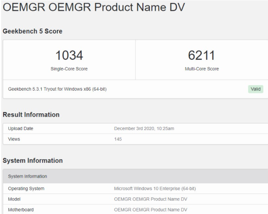Click the Model row label

tap(14, 199)
